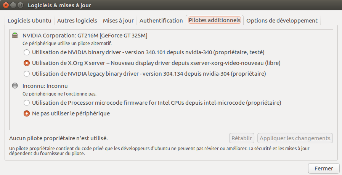This screenshot has width=342, height=175.
Task: Click the Fermer button
Action: click(324, 168)
